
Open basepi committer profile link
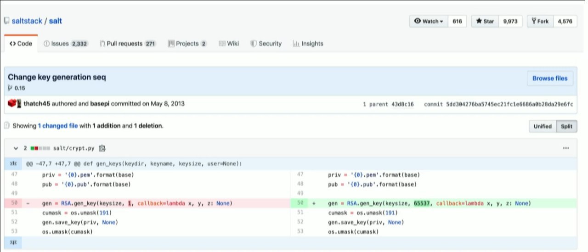101,104
